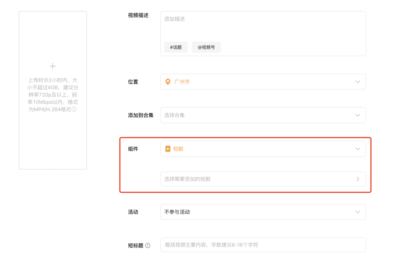Insert a #话题 topic tag
The height and width of the screenshot is (268, 397).
coord(176,47)
